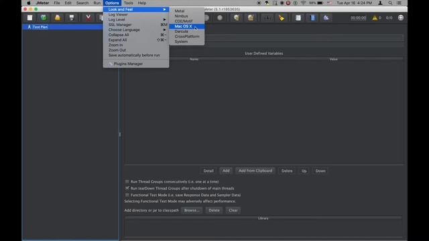This screenshot has height=241, width=429.
Task: Click the Up button
Action: (304, 171)
